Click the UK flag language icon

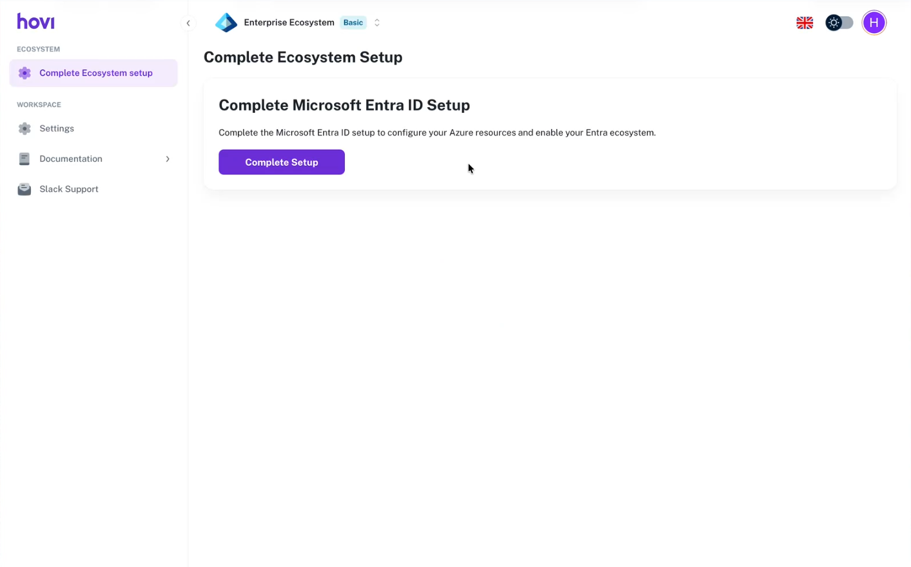pos(805,23)
